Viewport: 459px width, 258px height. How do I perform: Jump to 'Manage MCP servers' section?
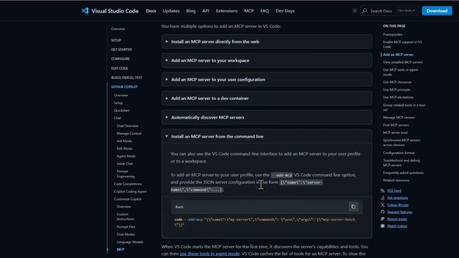[x=399, y=118]
